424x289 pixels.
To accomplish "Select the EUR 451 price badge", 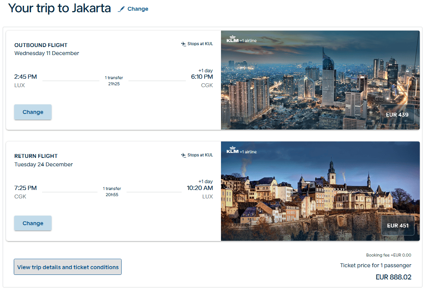I will (x=398, y=226).
